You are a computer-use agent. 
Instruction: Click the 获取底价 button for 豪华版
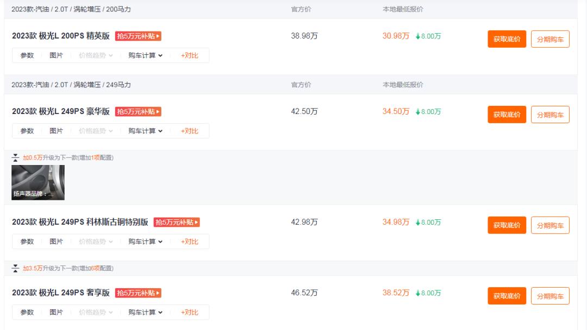pos(507,115)
